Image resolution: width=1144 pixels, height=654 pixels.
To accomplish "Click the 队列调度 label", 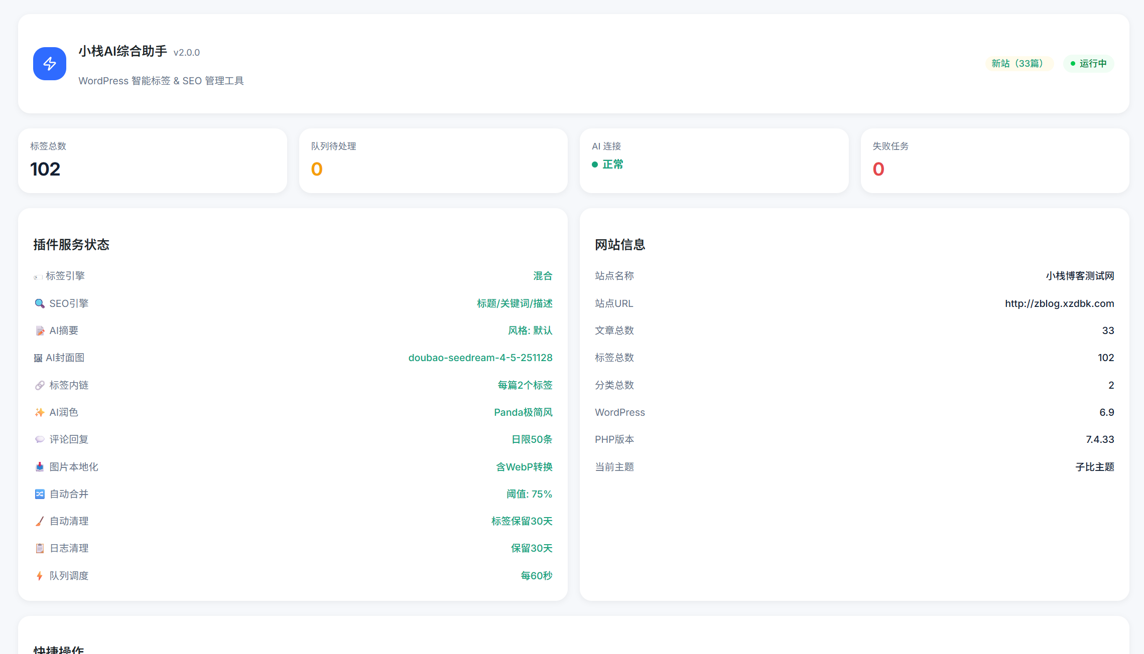I will (69, 576).
